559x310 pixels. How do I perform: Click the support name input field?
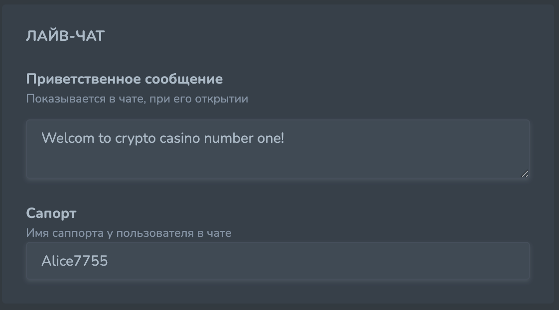(x=277, y=261)
